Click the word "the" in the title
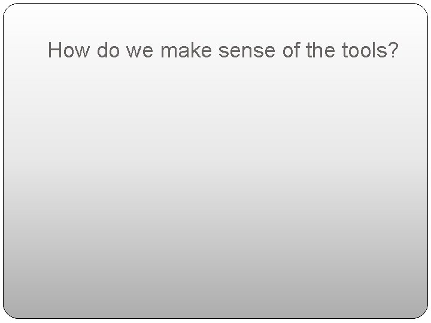 point(320,50)
